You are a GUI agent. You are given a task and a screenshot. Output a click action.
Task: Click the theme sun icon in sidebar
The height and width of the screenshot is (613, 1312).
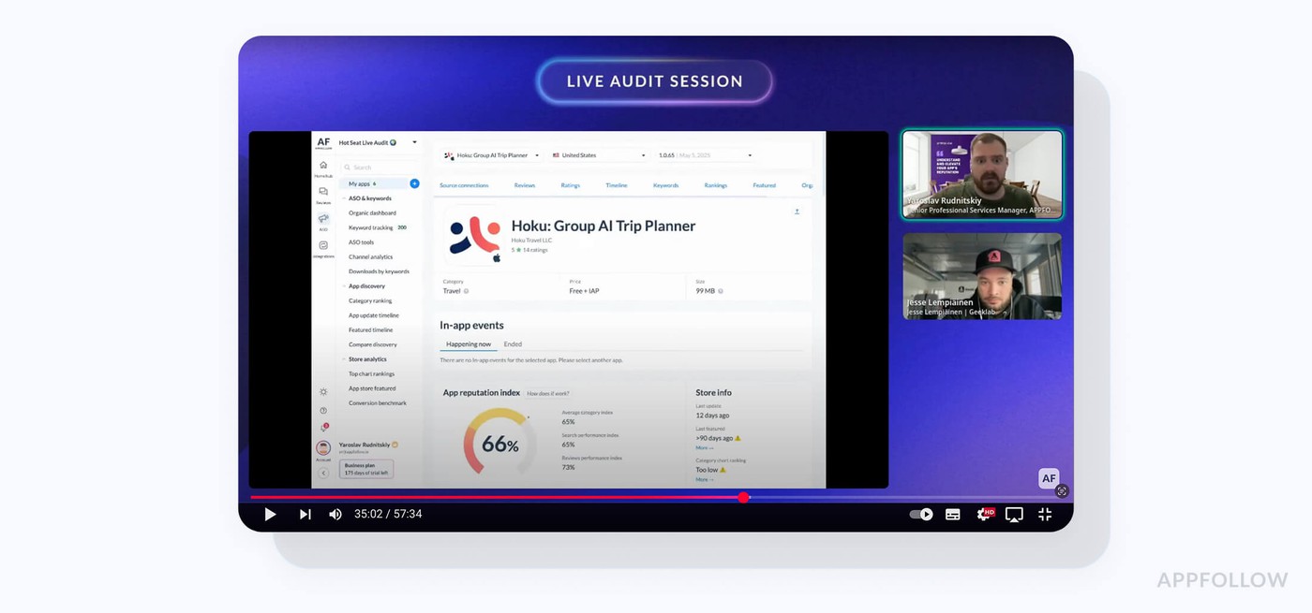pyautogui.click(x=323, y=392)
